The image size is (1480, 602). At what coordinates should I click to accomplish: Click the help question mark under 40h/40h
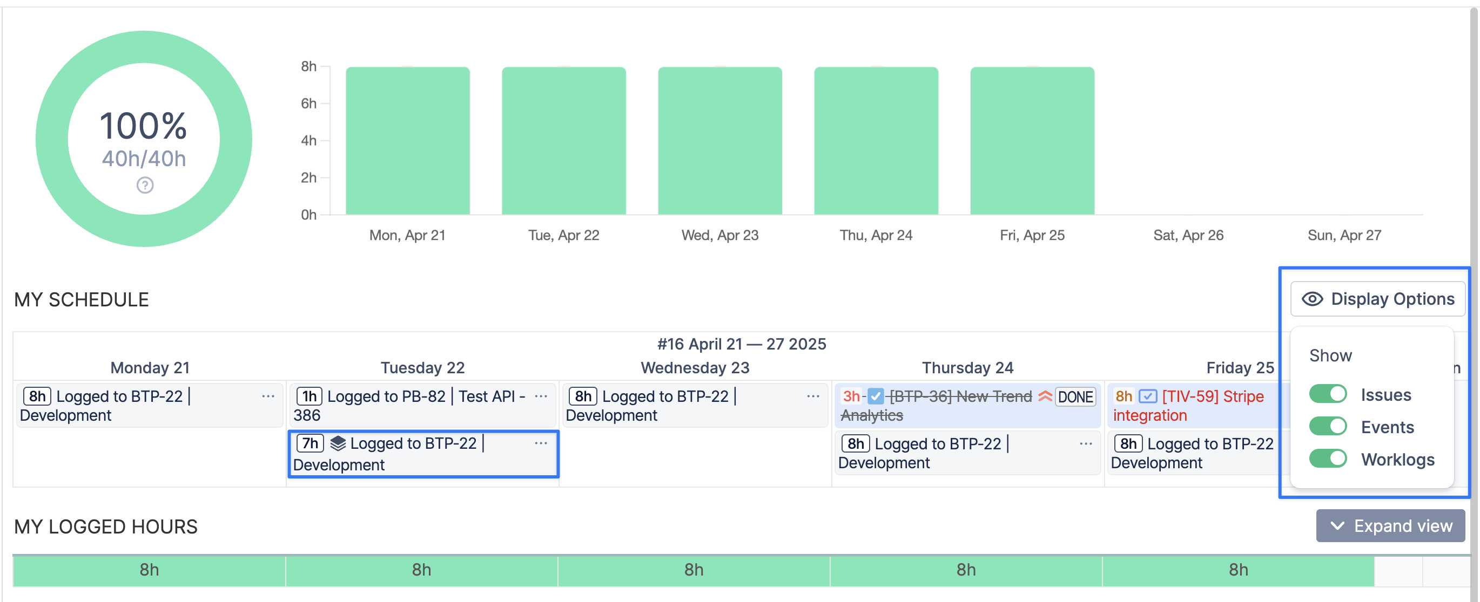point(145,186)
